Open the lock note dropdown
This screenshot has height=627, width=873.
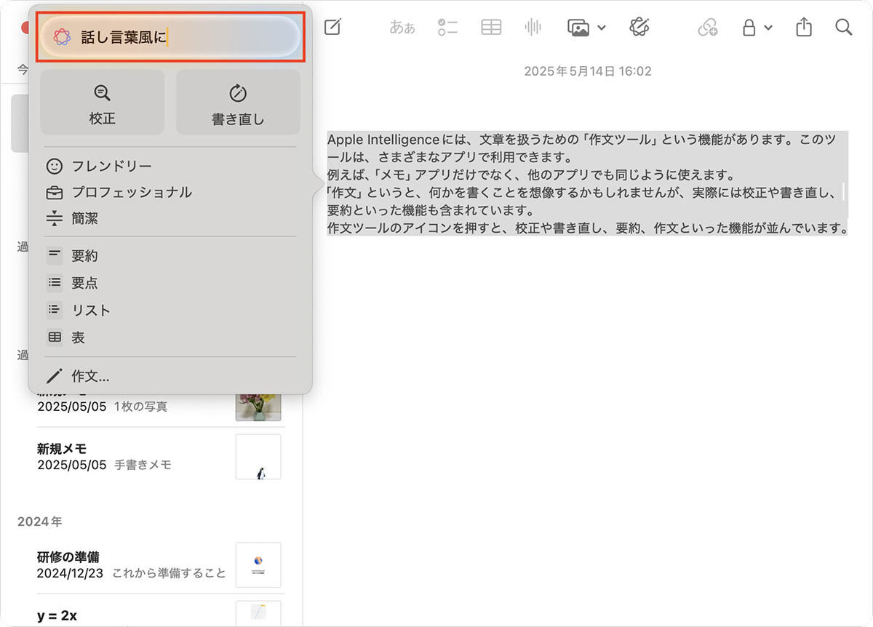757,28
